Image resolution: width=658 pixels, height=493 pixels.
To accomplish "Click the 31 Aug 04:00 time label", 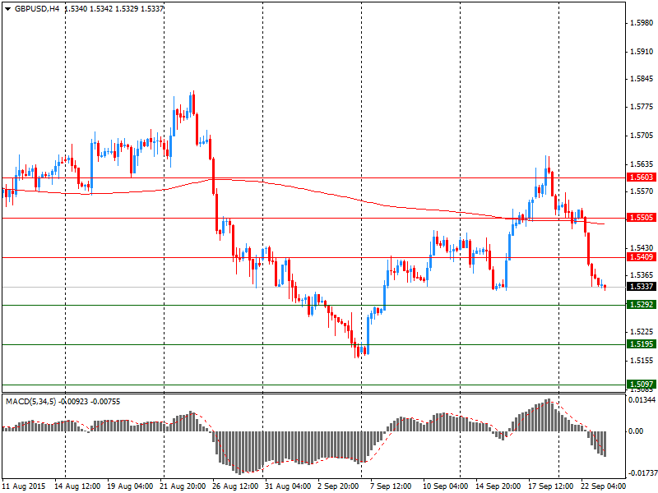I will (288, 486).
